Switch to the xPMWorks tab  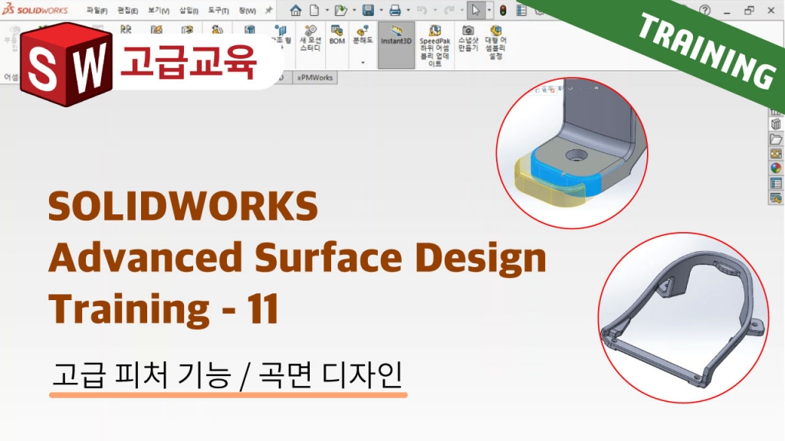pos(315,77)
